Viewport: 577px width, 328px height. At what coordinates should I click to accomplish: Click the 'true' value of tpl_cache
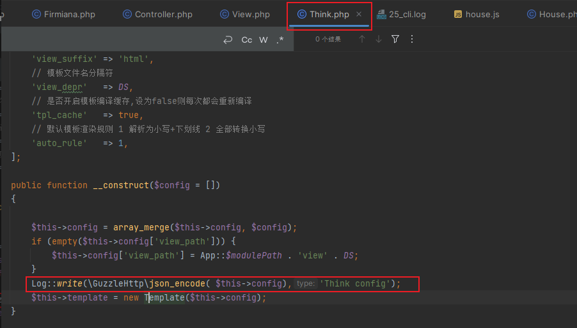click(129, 116)
